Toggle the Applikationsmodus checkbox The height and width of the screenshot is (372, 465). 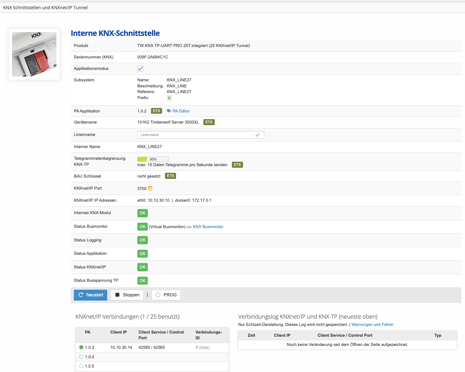pos(140,68)
